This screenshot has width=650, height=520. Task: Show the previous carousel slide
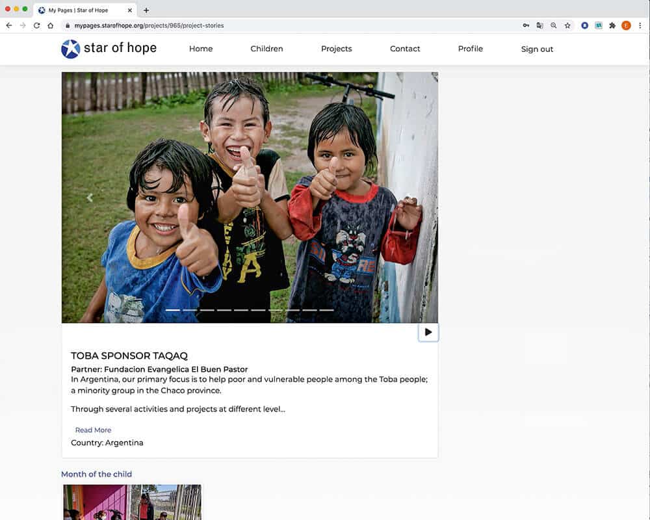[x=90, y=198]
